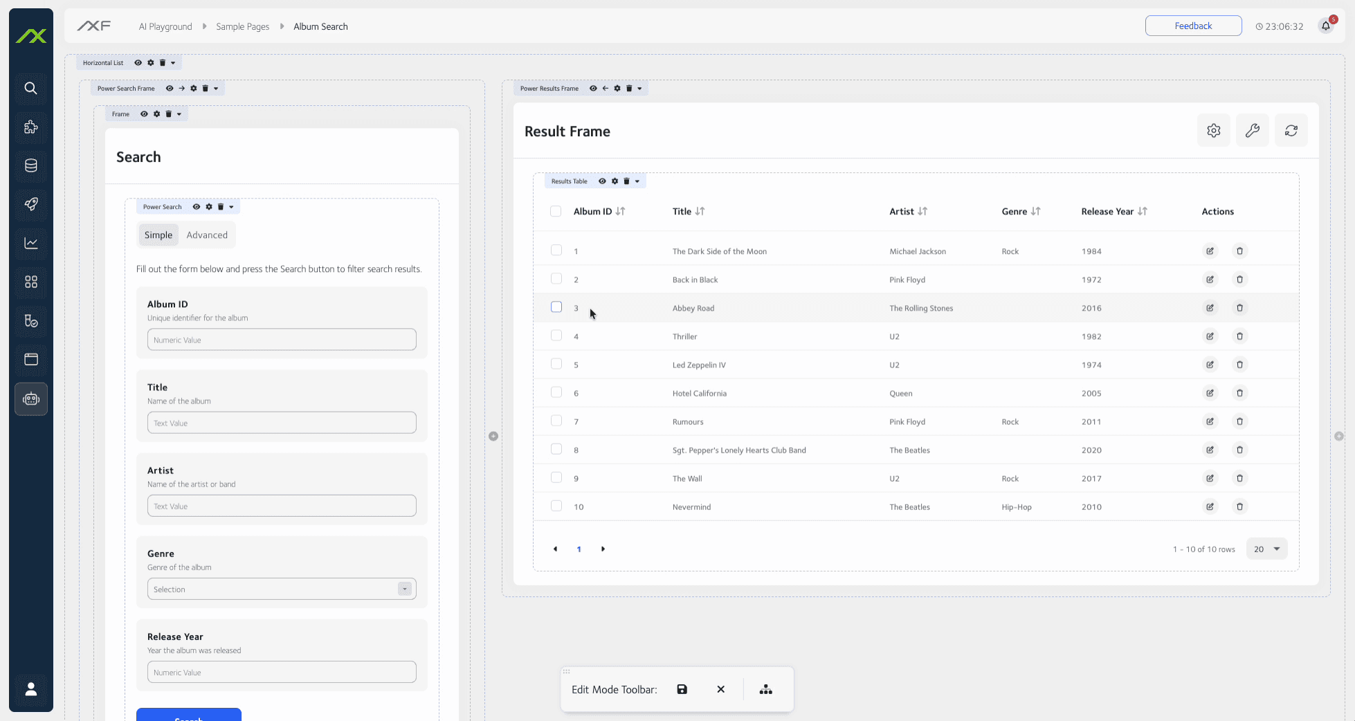This screenshot has width=1355, height=721.
Task: Save with the Edit Mode Toolbar disk icon
Action: tap(682, 689)
